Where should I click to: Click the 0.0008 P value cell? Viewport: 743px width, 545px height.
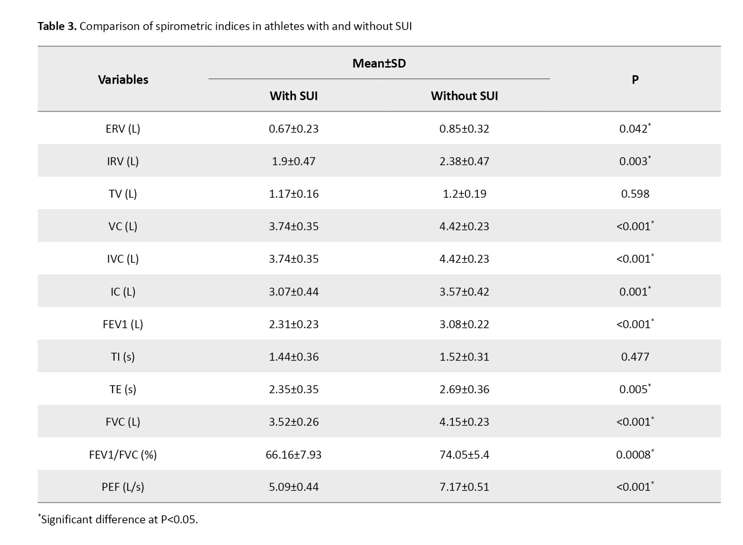(634, 455)
